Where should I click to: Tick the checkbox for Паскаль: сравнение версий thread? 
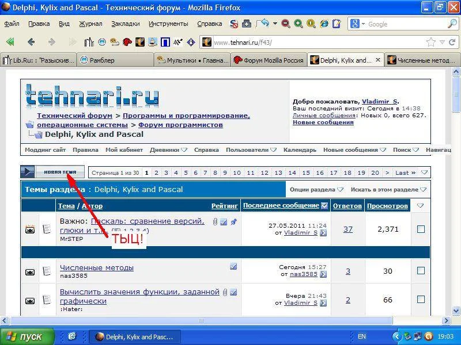click(x=421, y=229)
